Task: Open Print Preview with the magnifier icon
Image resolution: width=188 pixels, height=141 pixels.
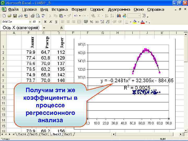Action: point(38,16)
